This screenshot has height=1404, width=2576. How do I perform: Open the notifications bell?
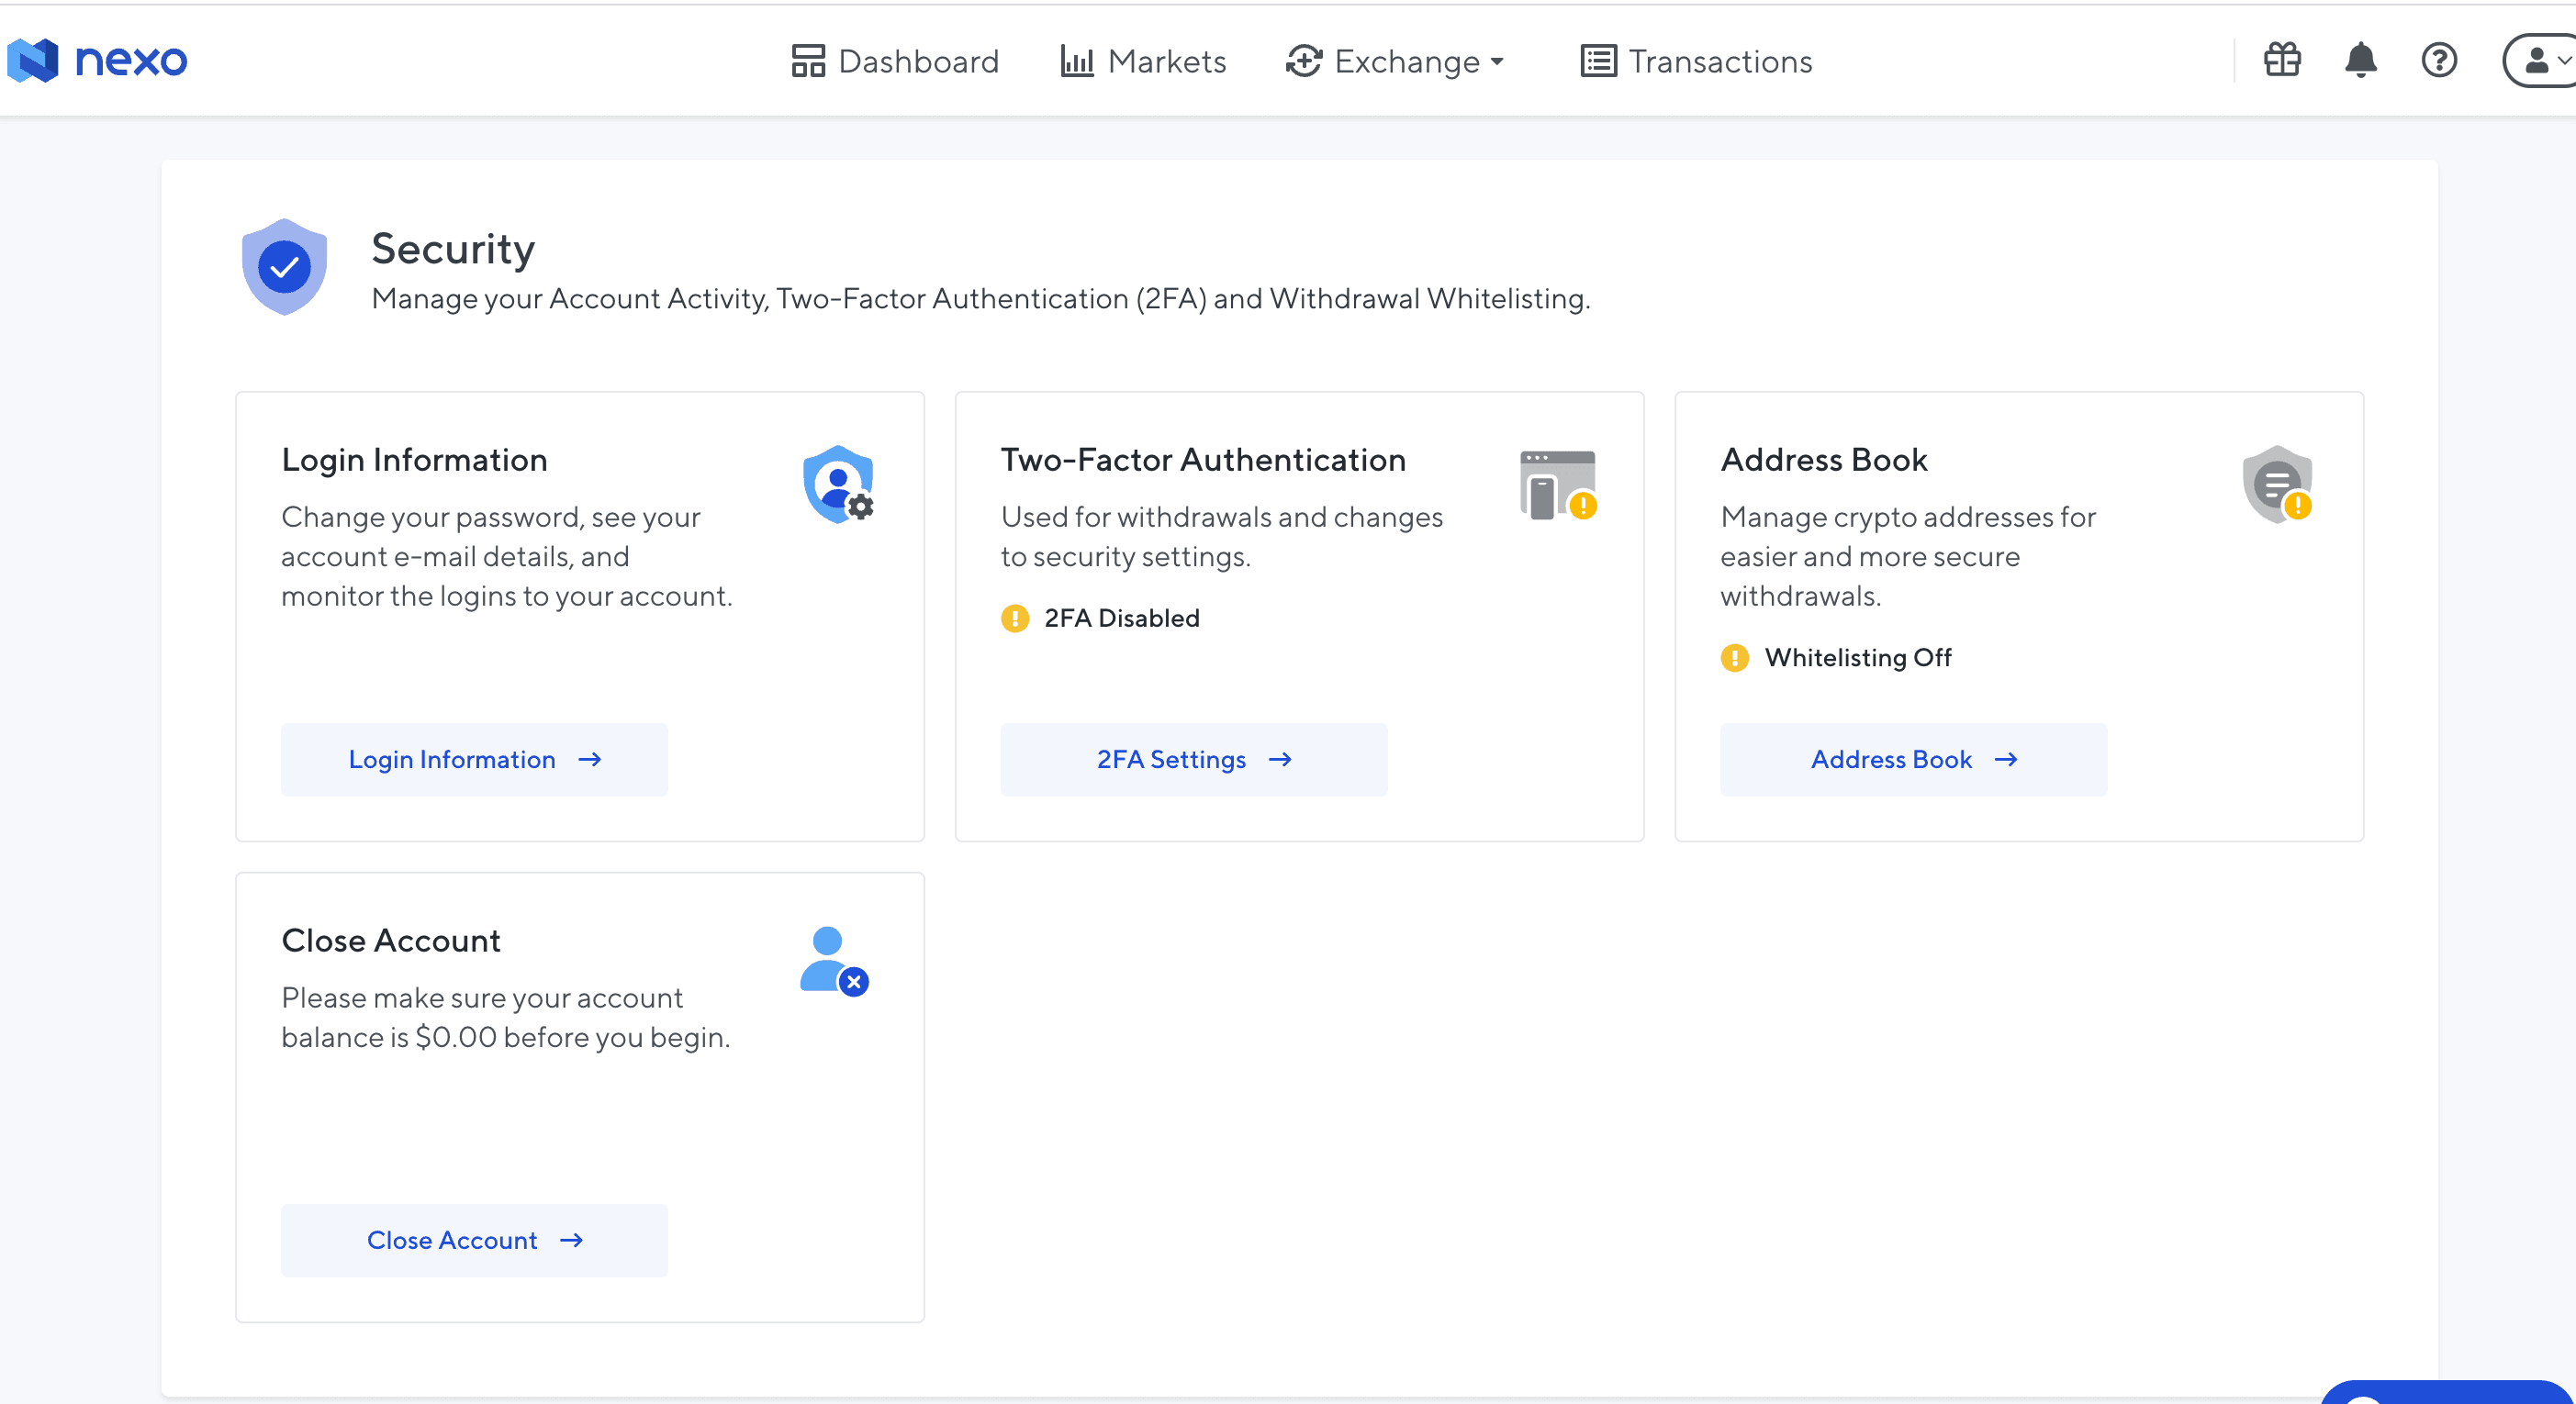[x=2360, y=61]
